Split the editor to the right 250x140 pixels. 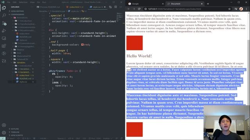click(x=116, y=7)
